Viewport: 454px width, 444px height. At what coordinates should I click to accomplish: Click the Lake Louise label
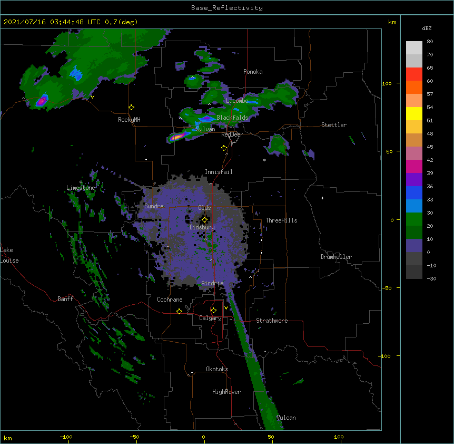(x=9, y=255)
